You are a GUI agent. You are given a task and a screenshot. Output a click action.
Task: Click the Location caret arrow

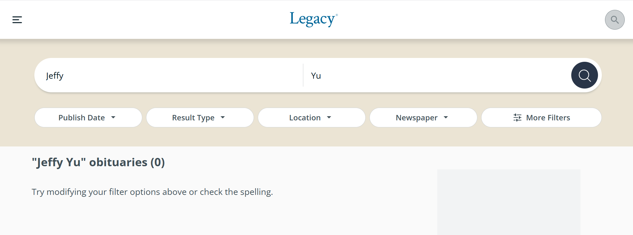tap(329, 118)
